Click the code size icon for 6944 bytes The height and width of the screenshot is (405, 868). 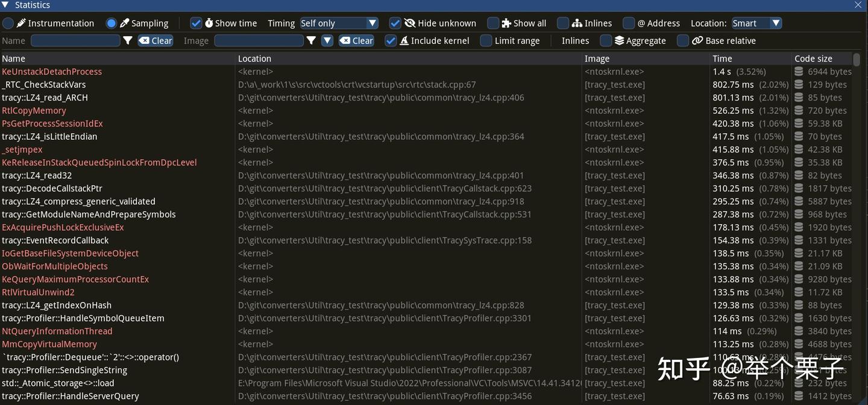click(799, 72)
